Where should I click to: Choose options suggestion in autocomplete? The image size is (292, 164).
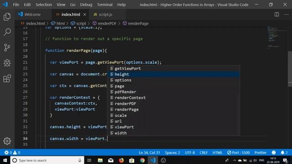[x=174, y=80]
